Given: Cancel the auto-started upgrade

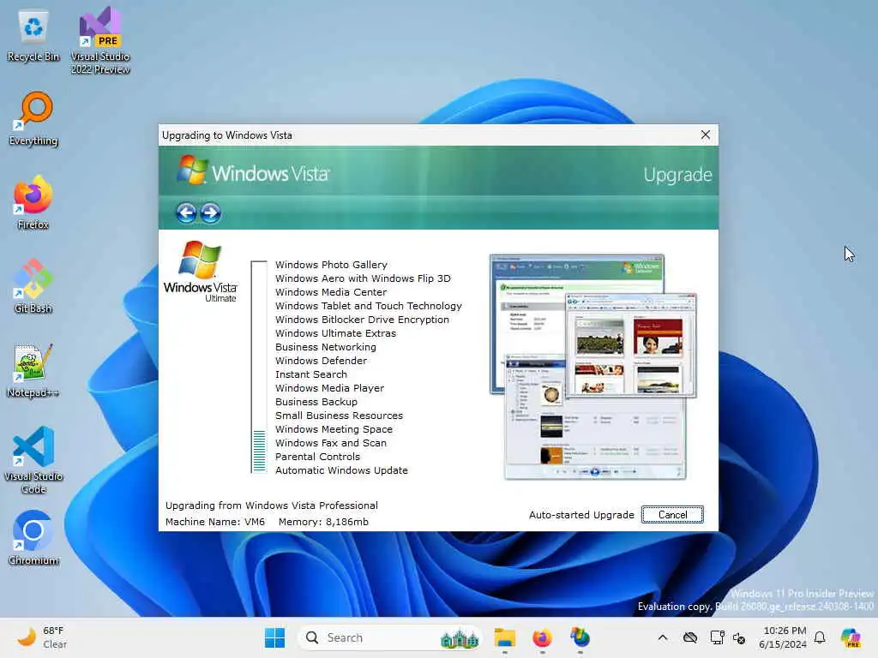Looking at the screenshot, I should (672, 515).
